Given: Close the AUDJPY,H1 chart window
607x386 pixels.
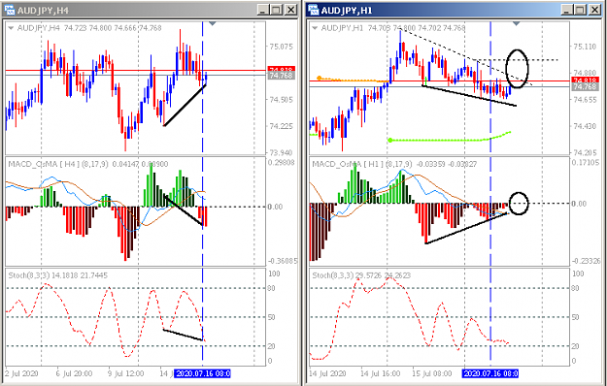Looking at the screenshot, I should click(x=593, y=10).
